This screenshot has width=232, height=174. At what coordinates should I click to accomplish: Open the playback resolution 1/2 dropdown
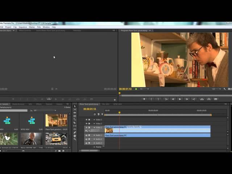pos(216,89)
